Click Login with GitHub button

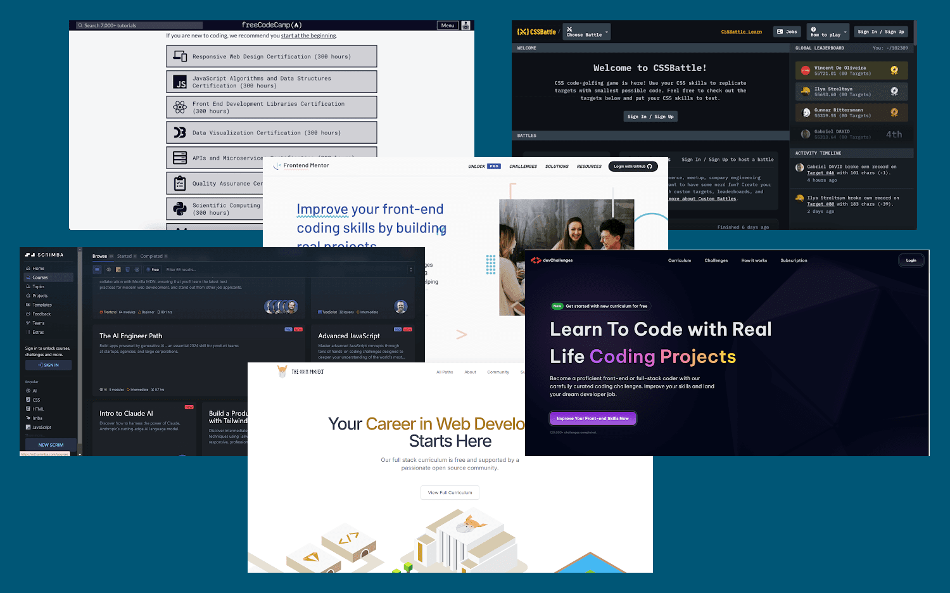click(633, 167)
